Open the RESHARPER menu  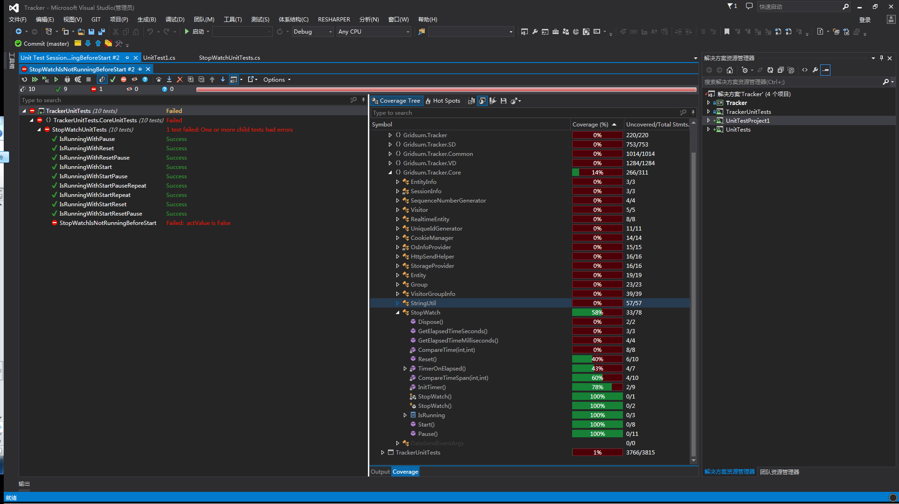(x=334, y=20)
